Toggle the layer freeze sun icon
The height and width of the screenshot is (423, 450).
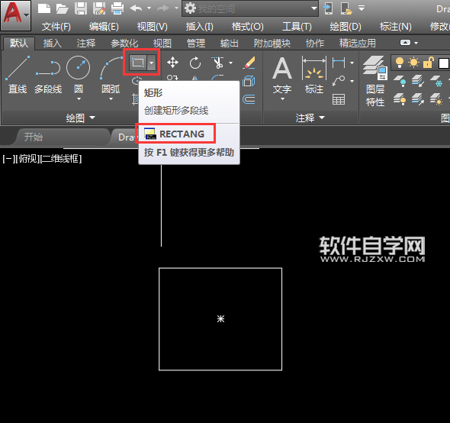413,63
